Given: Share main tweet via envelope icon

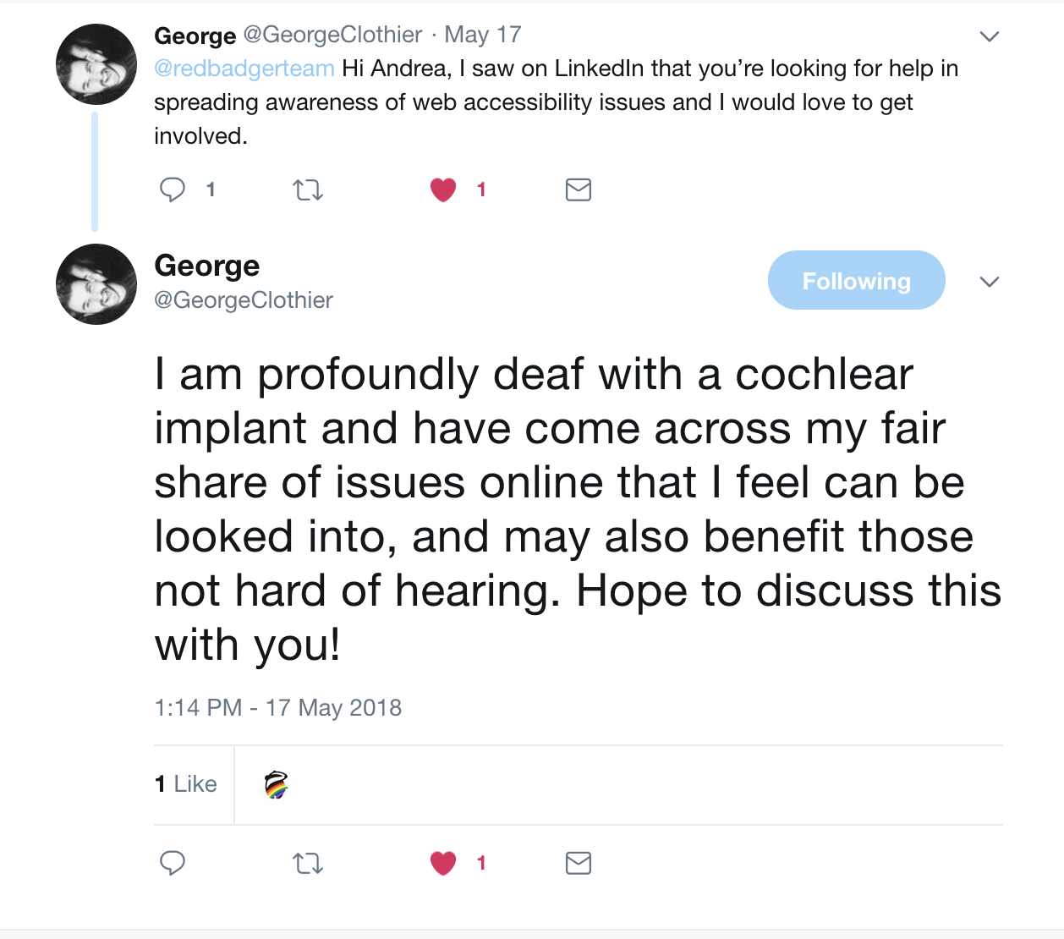Looking at the screenshot, I should coord(579,863).
